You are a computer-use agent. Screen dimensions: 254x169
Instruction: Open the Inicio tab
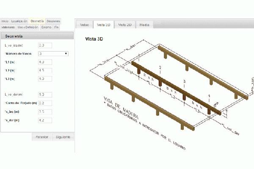5,21
